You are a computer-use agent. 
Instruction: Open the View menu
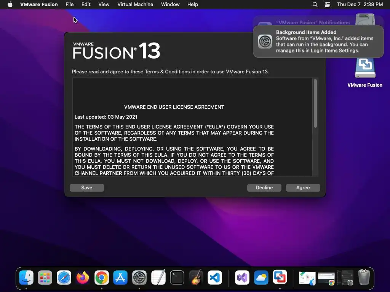tap(104, 5)
